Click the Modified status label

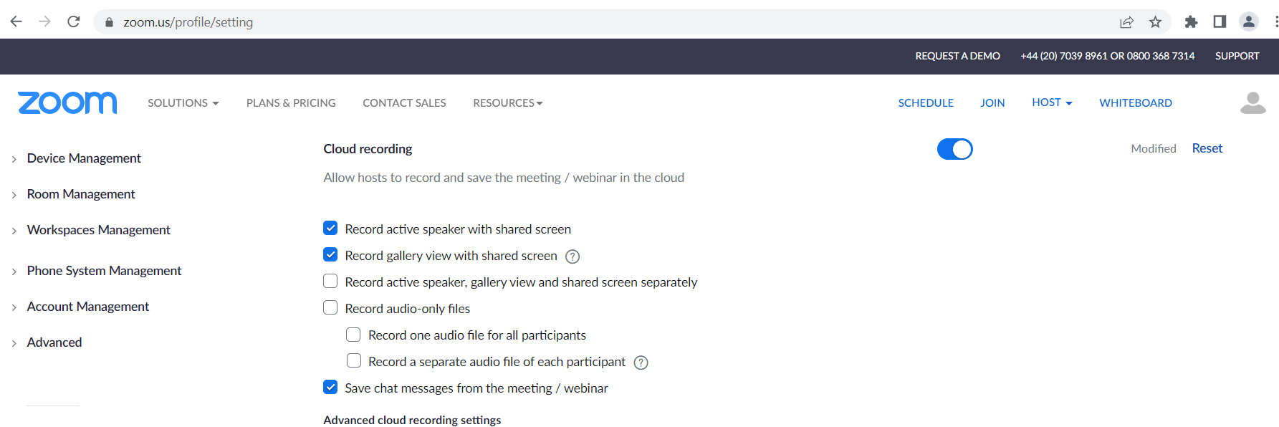[x=1154, y=148]
